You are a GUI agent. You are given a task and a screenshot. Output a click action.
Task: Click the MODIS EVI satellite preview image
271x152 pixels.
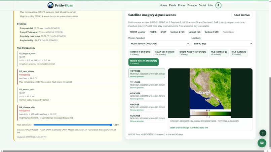pos(210,93)
